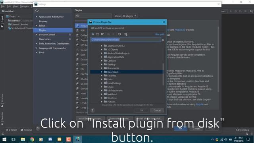Click Browse repositories button

pyautogui.click(x=120, y=118)
